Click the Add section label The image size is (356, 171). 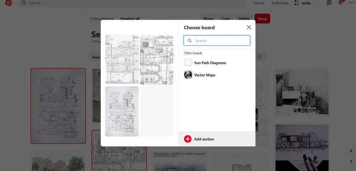click(204, 139)
